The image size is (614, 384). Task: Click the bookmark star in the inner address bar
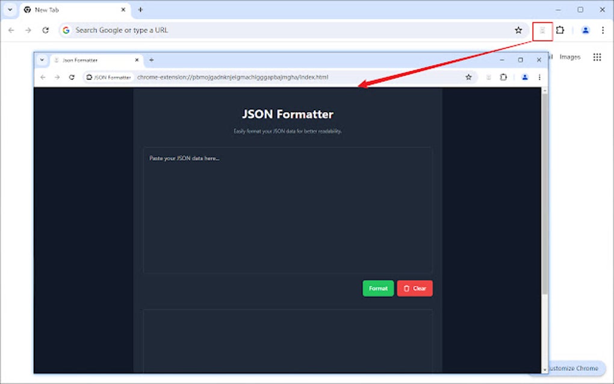tap(469, 77)
